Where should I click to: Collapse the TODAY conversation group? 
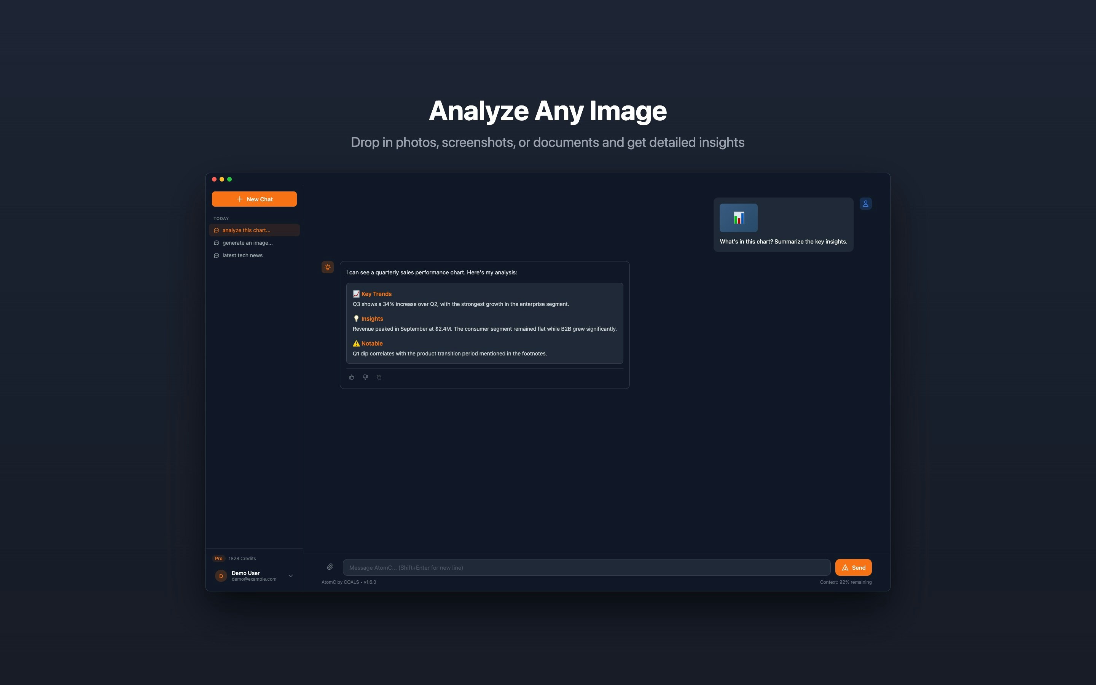pos(221,218)
